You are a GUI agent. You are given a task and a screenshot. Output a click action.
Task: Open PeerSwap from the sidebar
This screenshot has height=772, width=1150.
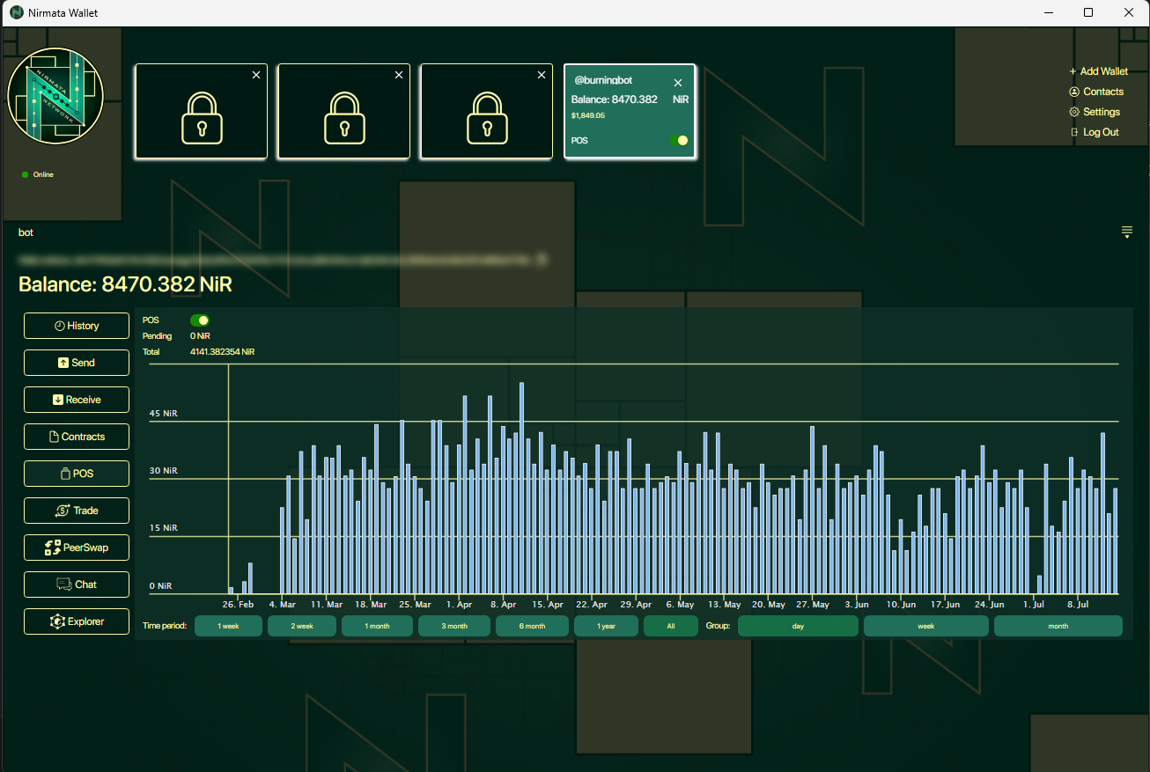click(77, 548)
